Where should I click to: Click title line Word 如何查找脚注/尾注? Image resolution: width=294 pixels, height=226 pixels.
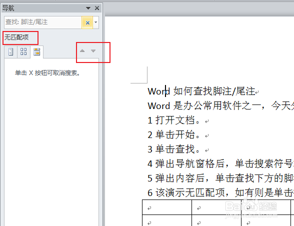(201, 91)
